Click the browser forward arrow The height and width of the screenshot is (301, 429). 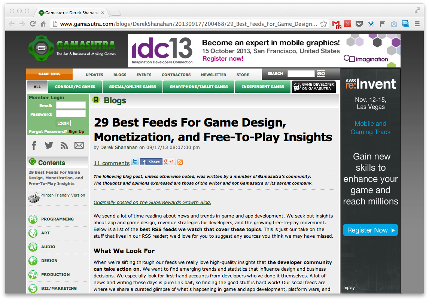pyautogui.click(x=22, y=24)
